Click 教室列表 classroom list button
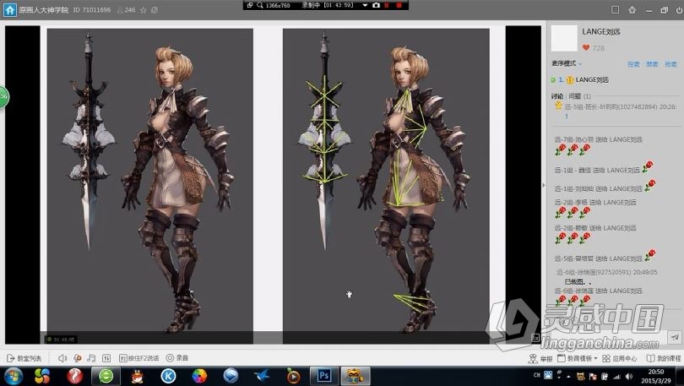This screenshot has width=684, height=386. click(24, 358)
